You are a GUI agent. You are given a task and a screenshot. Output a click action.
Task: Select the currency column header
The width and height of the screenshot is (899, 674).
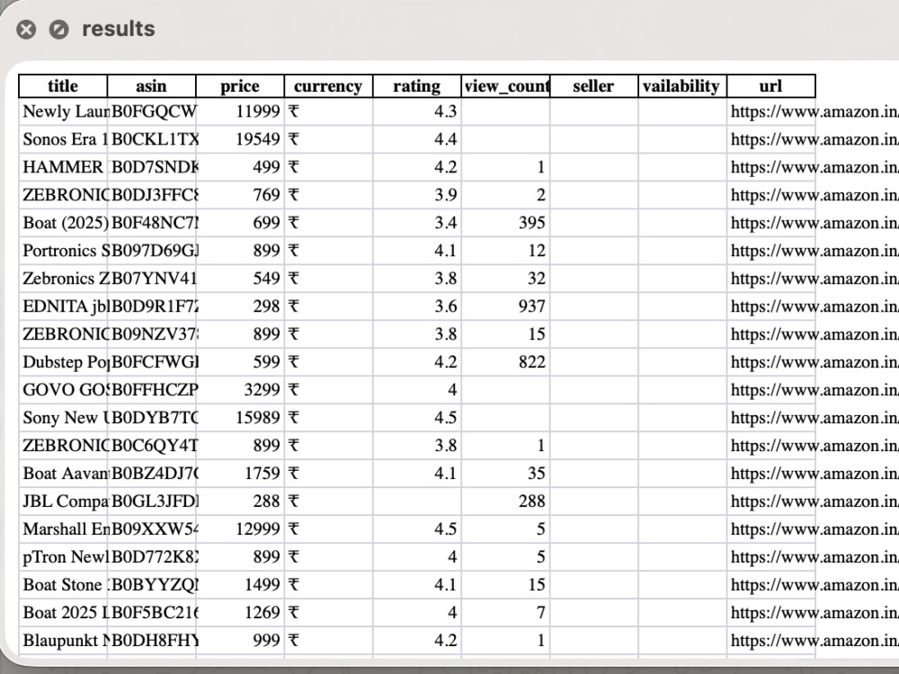click(328, 86)
